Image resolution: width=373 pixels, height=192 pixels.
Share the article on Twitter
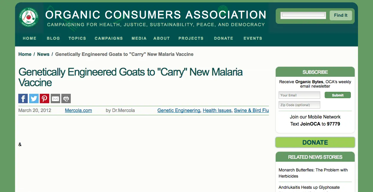click(x=34, y=98)
